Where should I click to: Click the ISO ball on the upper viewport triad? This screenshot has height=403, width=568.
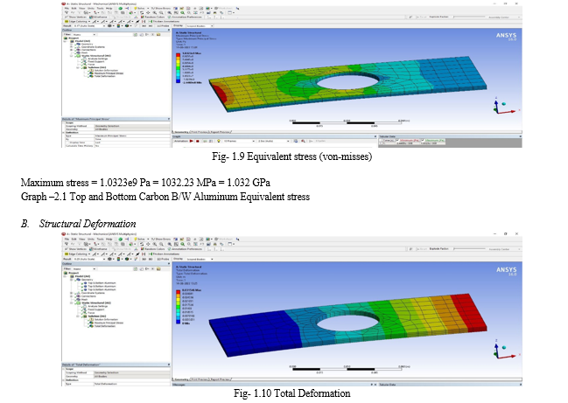(x=504, y=104)
